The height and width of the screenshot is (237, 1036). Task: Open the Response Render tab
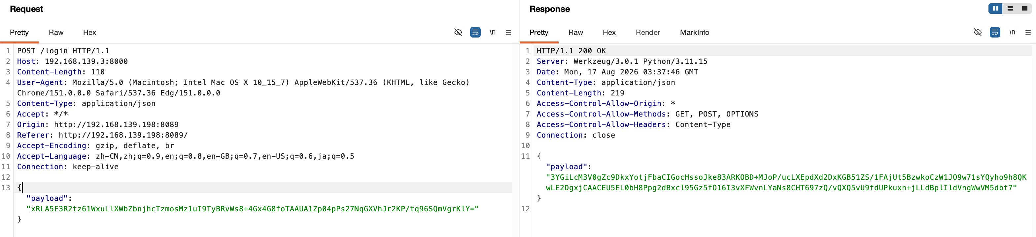(x=647, y=33)
